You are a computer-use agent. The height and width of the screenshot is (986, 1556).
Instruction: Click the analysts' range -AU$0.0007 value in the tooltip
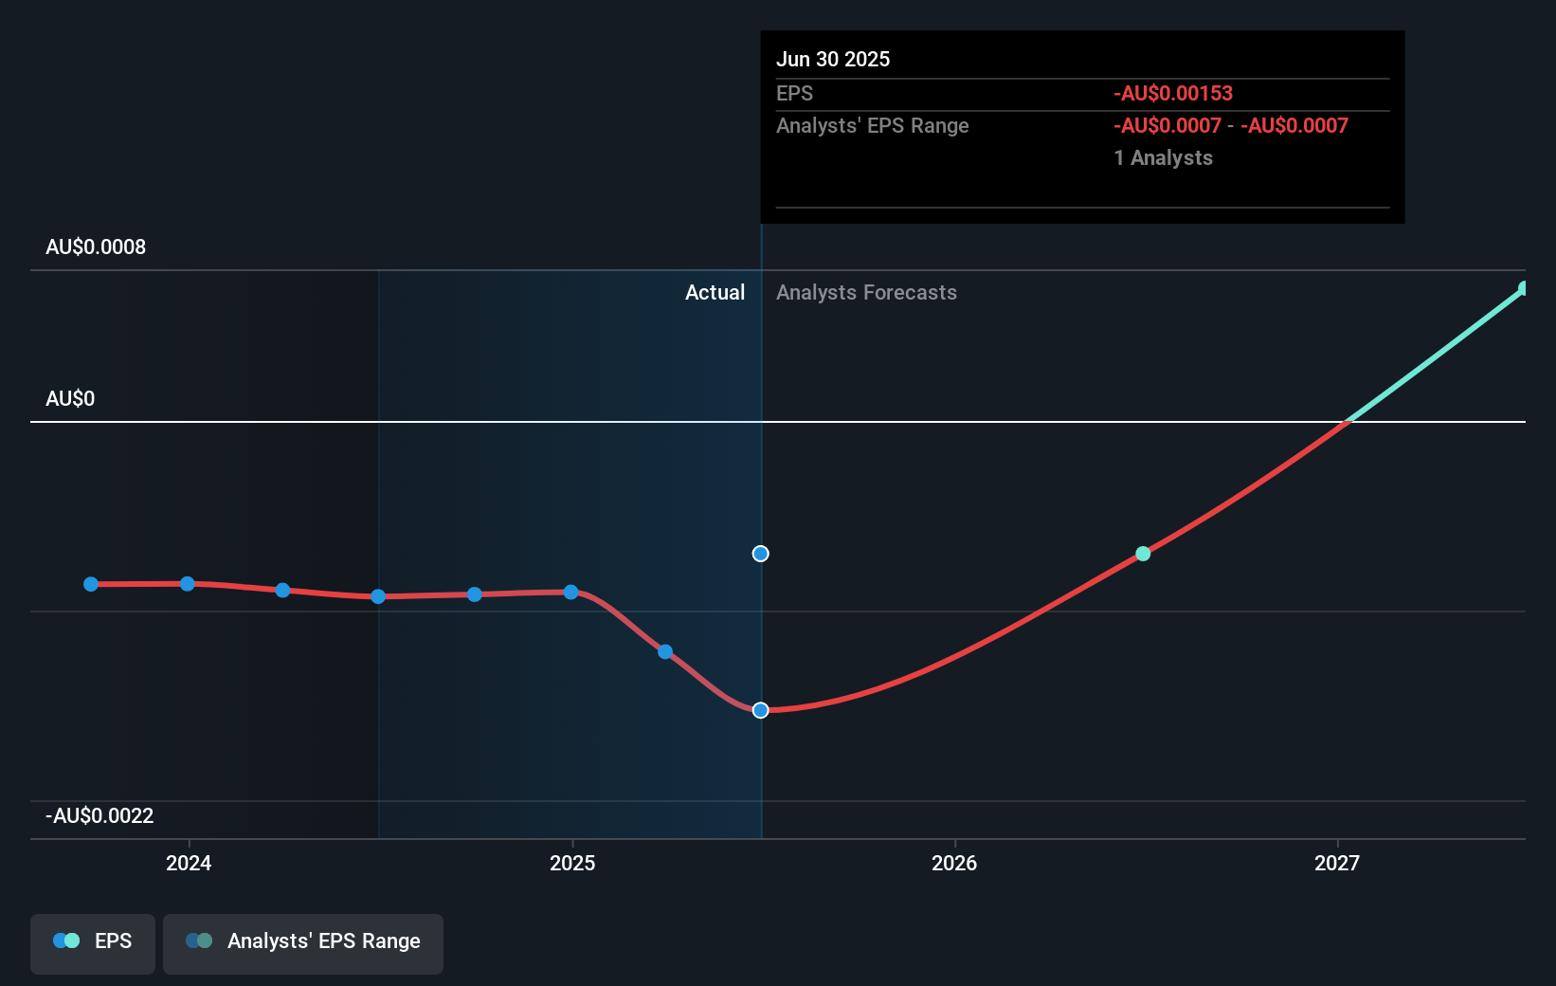pyautogui.click(x=1230, y=126)
